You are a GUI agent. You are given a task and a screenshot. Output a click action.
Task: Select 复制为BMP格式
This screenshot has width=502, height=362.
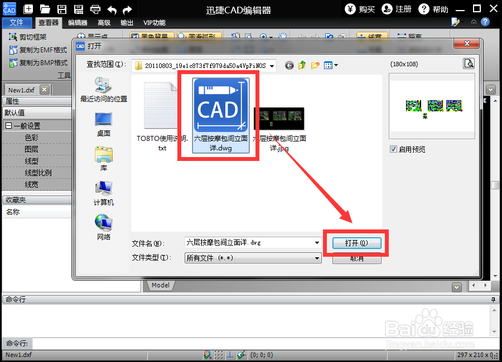[38, 63]
